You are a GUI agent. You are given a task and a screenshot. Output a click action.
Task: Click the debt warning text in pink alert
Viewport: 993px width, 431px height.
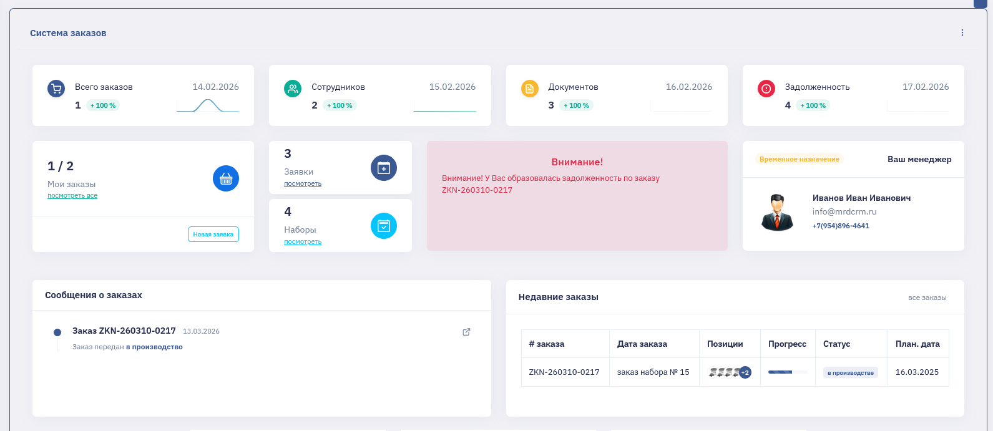pyautogui.click(x=550, y=184)
